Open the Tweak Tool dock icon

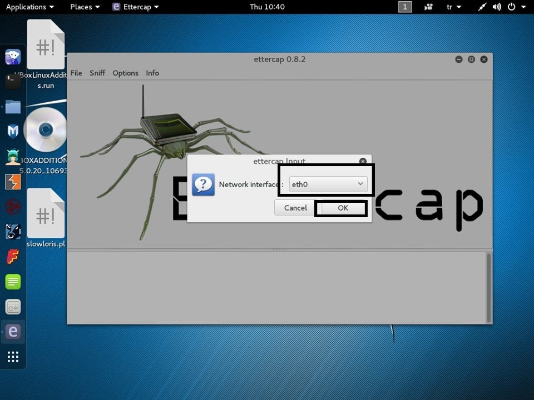pyautogui.click(x=13, y=307)
